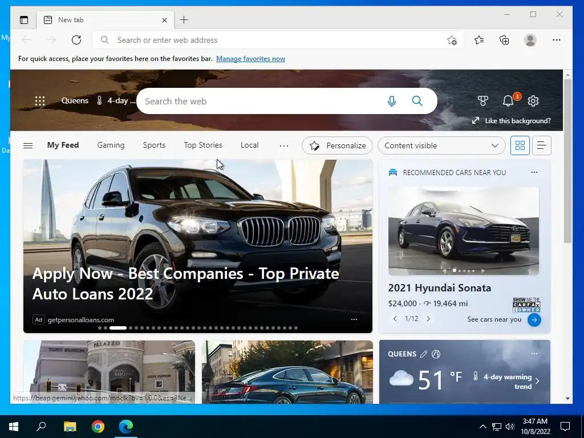The image size is (584, 438).
Task: Click the weather location detect icon
Action: (436, 354)
